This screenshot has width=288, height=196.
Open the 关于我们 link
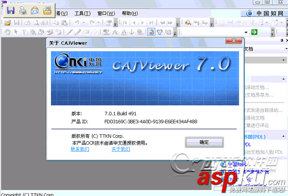pos(121,149)
